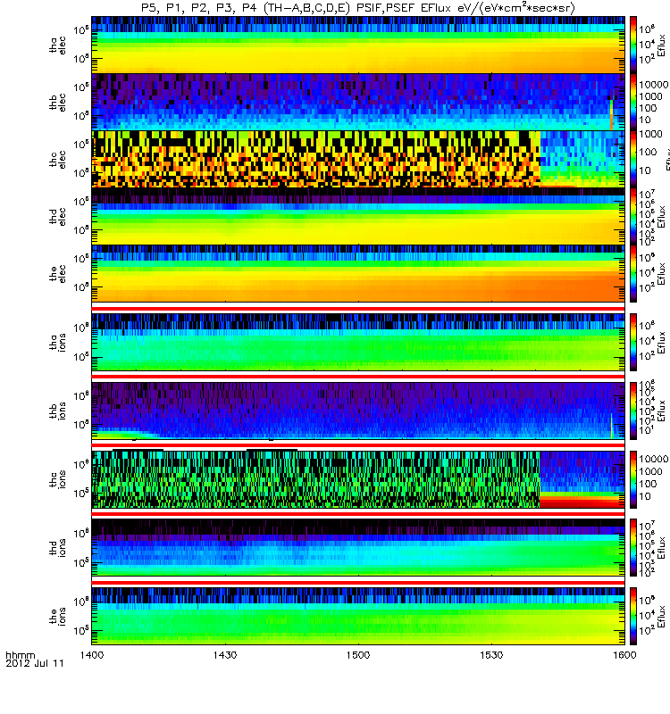
Task: Select the 'thc elec' y-axis label
Action: point(57,160)
